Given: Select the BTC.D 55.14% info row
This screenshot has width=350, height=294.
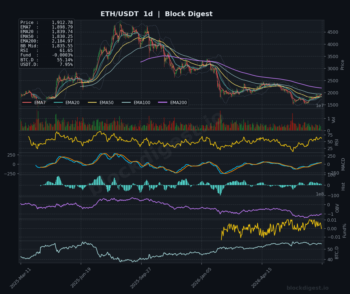Looking at the screenshot, I should click(x=46, y=60).
